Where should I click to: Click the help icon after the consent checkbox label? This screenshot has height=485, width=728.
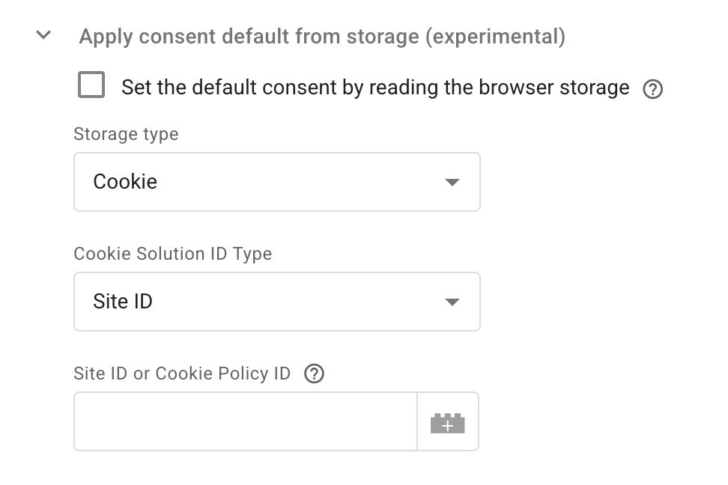(x=652, y=88)
